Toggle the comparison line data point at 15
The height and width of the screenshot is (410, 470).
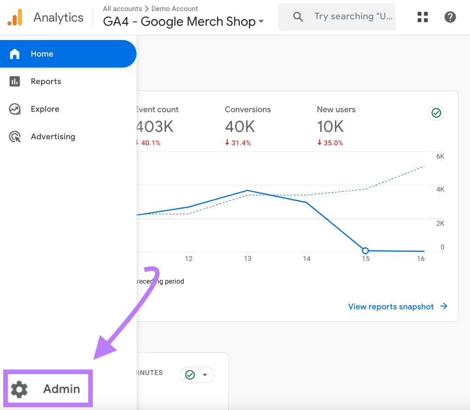(365, 251)
